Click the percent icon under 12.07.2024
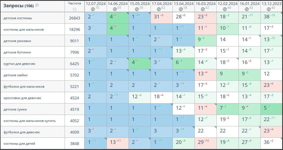This screenshot has width=283, height=150. click(93, 9)
